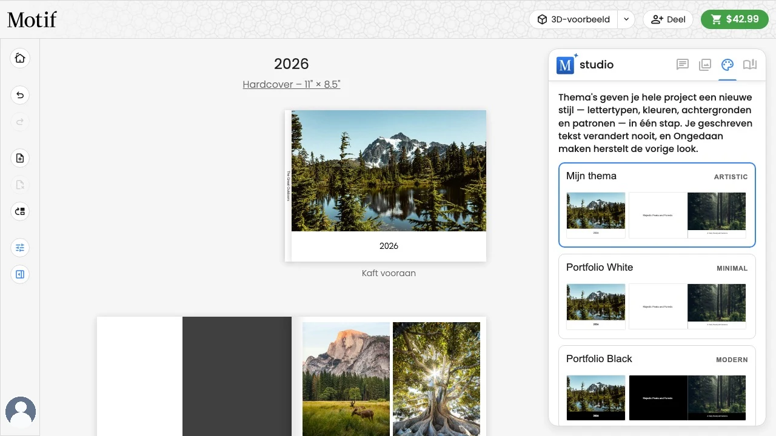Open the user profile avatar

[x=21, y=412]
